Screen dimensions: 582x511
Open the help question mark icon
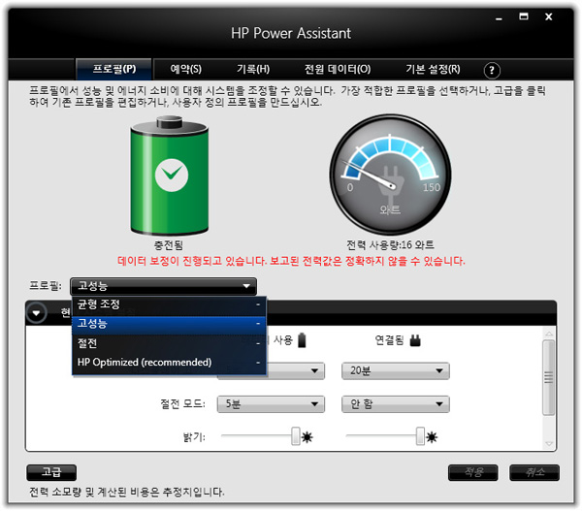492,70
